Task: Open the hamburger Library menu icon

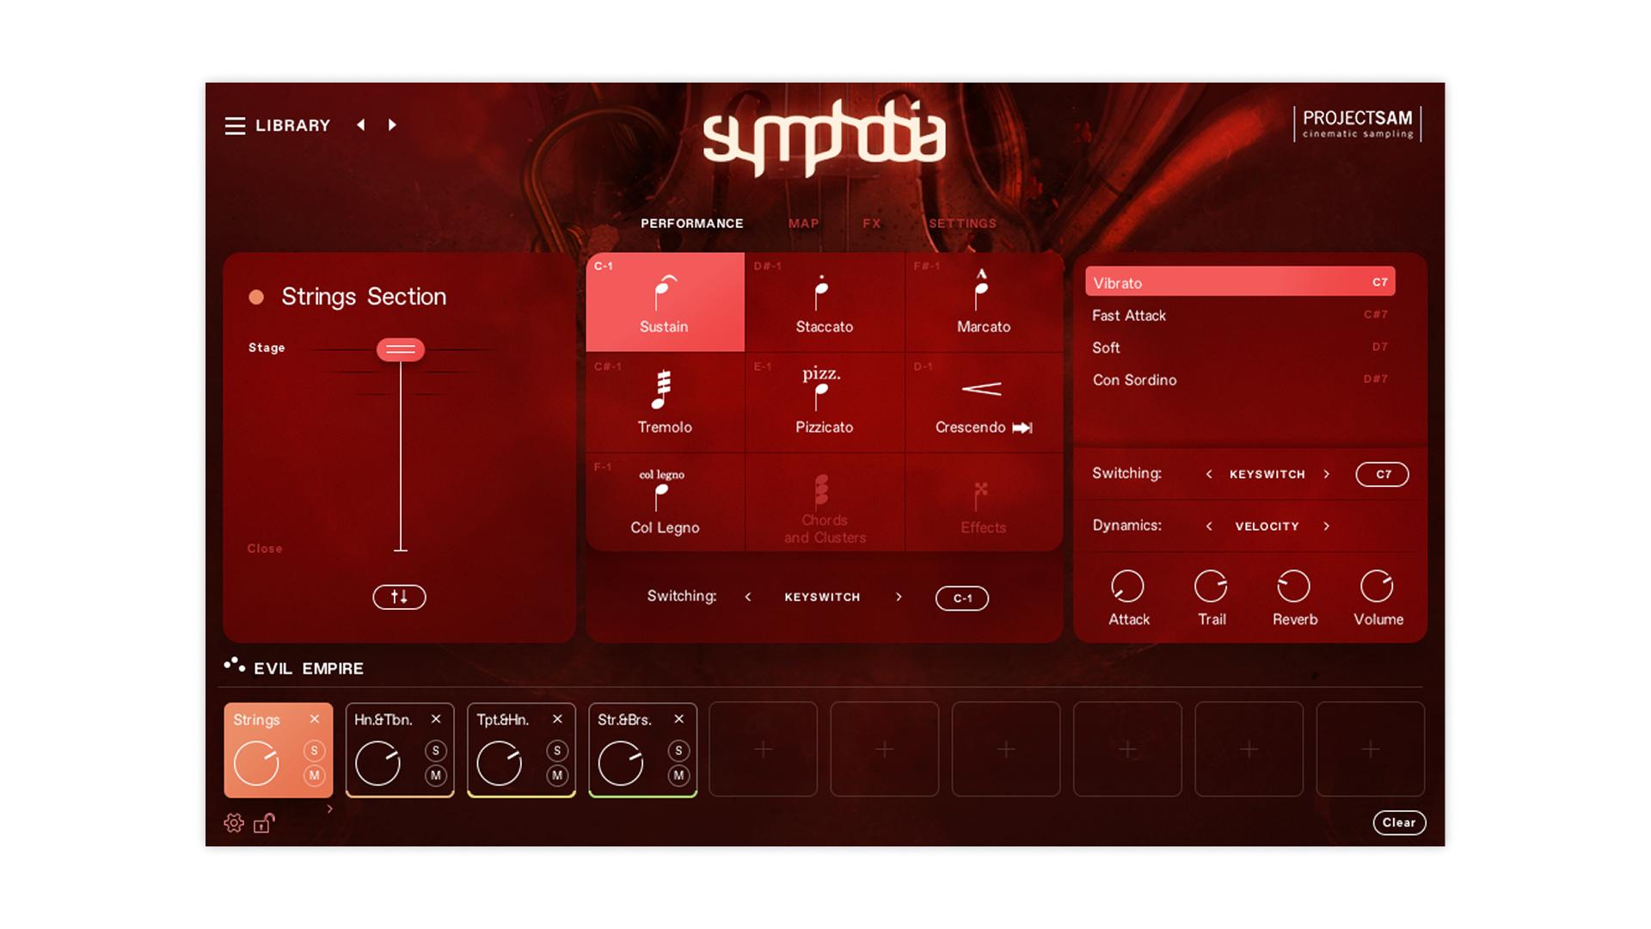Action: (235, 126)
